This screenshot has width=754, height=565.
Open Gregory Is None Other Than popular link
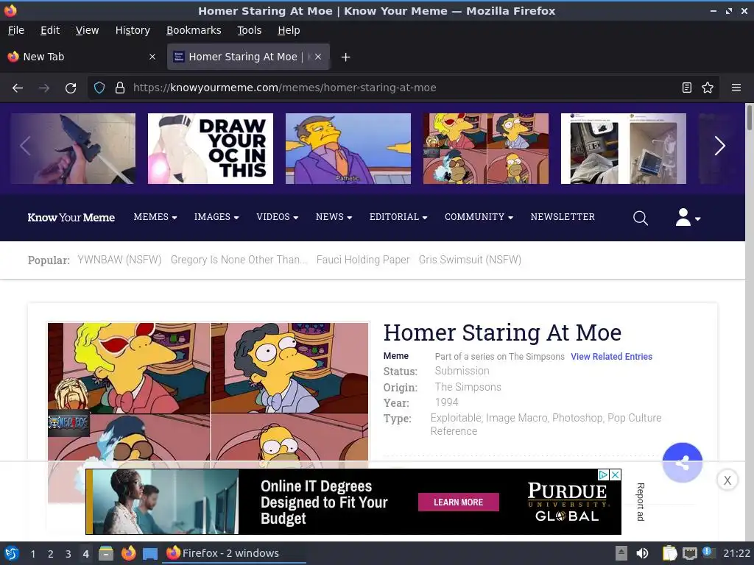[239, 260]
